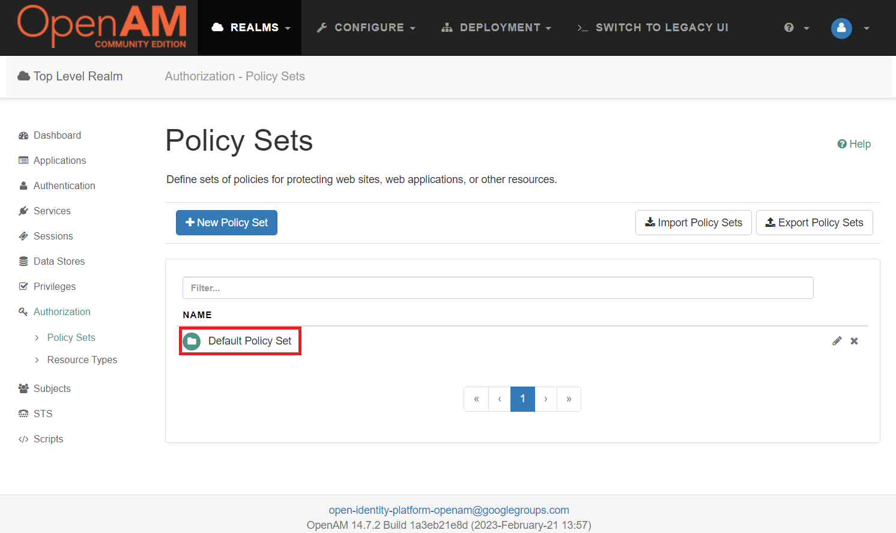
Task: Click the Applications list icon
Action: pos(23,160)
